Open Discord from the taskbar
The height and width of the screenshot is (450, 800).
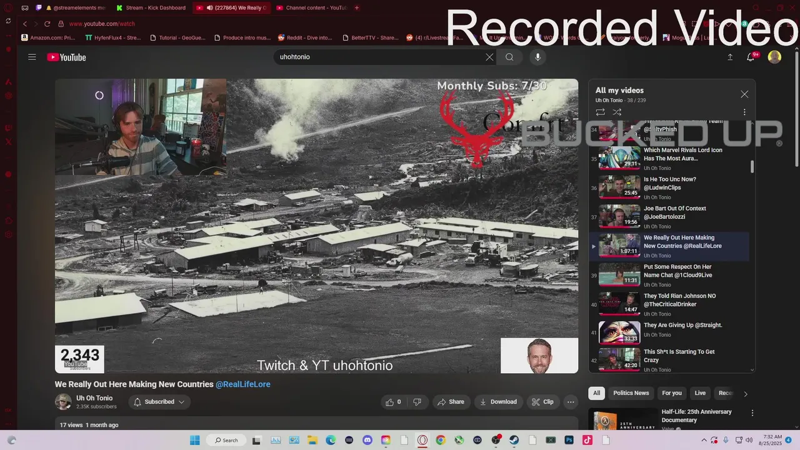coord(367,440)
